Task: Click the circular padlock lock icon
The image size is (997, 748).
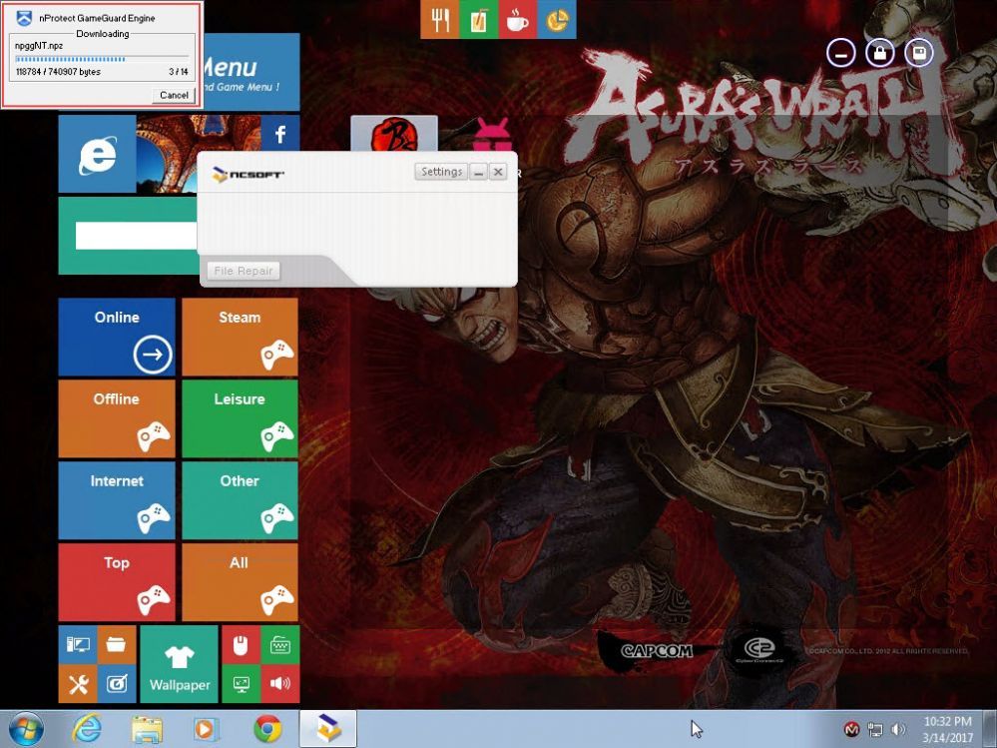Action: (x=879, y=53)
